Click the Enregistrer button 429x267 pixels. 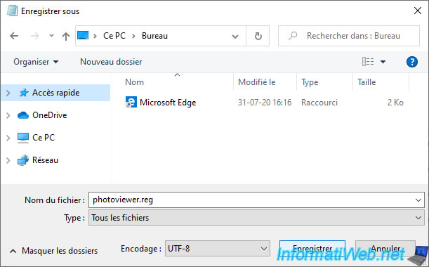click(312, 249)
